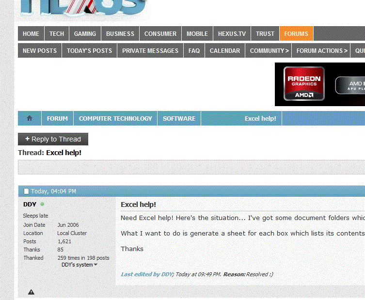Click Reply to Thread button

tap(53, 139)
